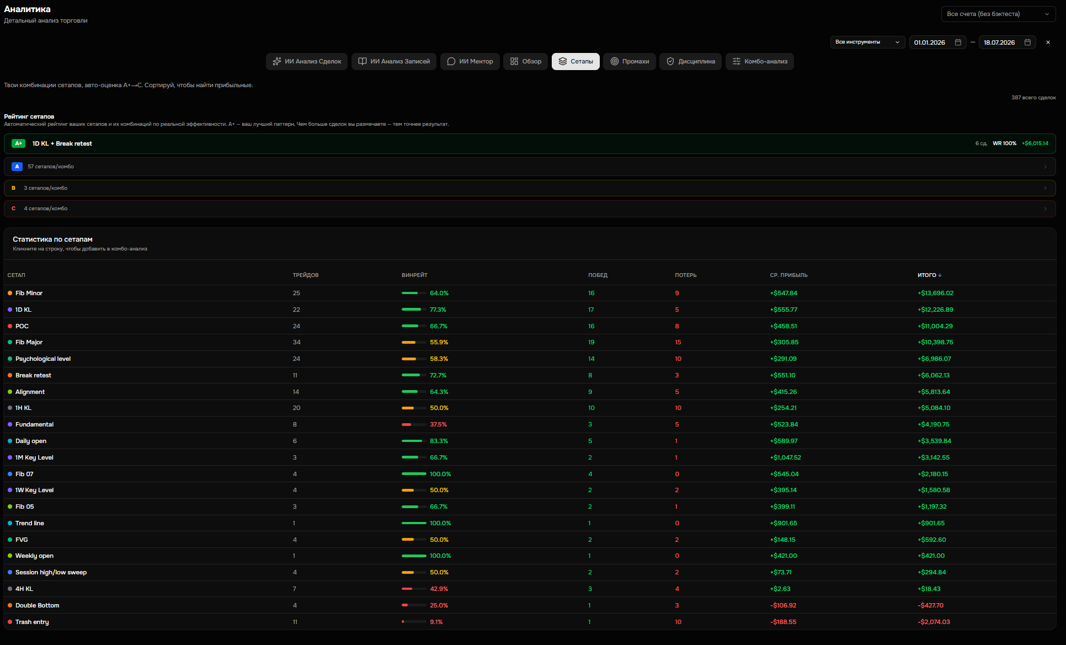This screenshot has width=1066, height=645.
Task: Click the Fib 07 winrate bar 100.0%
Action: coord(414,474)
